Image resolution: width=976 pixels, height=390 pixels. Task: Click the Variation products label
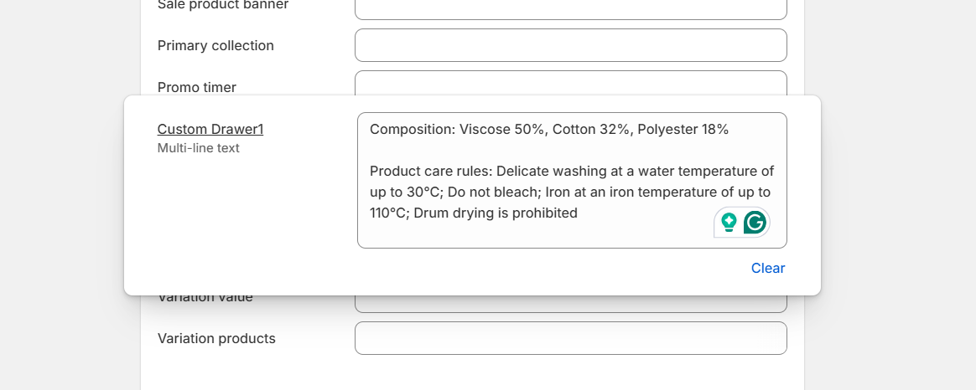[216, 338]
